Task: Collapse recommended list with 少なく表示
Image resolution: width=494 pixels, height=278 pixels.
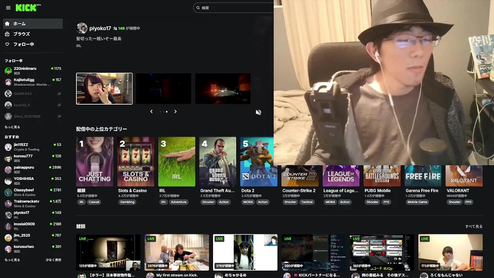Action: [x=53, y=260]
